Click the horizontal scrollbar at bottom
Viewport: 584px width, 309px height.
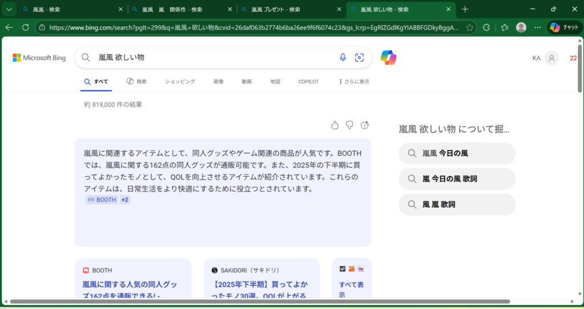(257, 301)
